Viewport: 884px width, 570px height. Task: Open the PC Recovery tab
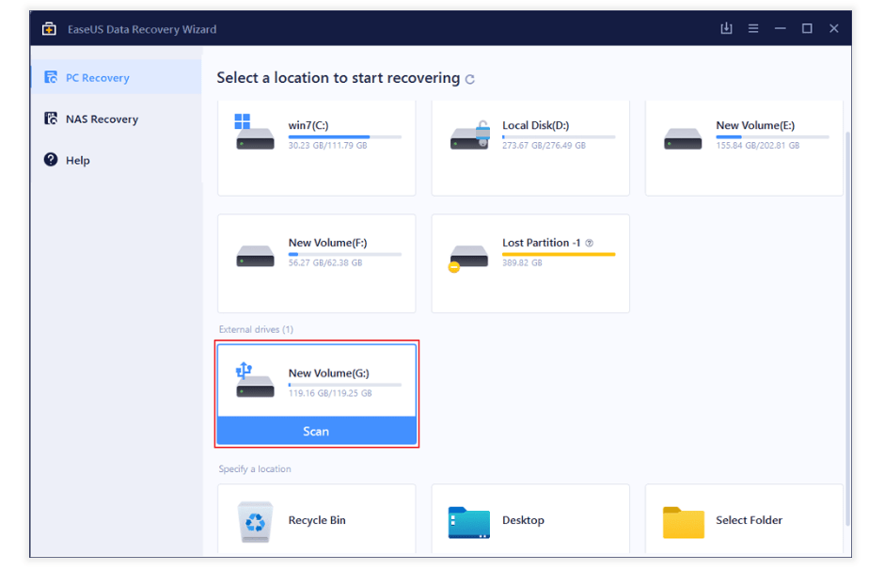pyautogui.click(x=97, y=78)
